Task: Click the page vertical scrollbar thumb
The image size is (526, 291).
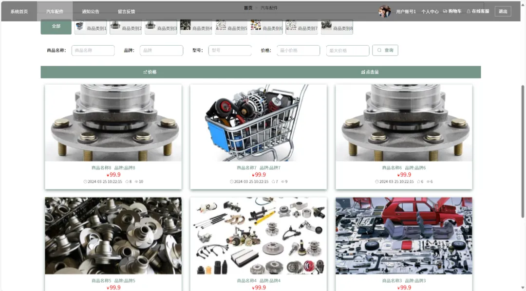Action: tap(523, 151)
